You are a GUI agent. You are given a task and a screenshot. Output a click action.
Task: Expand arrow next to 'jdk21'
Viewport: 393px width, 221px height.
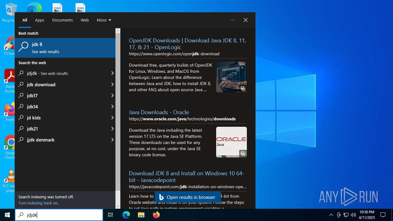click(112, 129)
